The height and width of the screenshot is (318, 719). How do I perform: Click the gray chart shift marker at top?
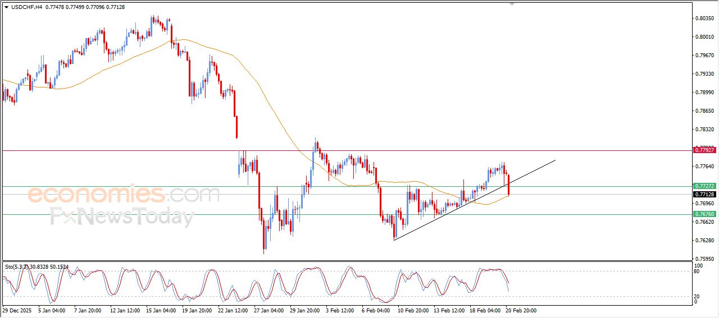512,3
